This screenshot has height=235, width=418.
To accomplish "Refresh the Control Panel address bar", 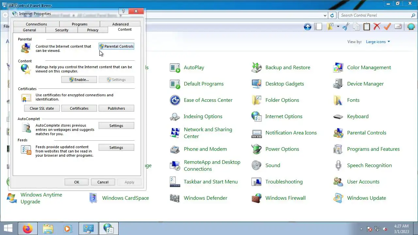I will tap(332, 15).
